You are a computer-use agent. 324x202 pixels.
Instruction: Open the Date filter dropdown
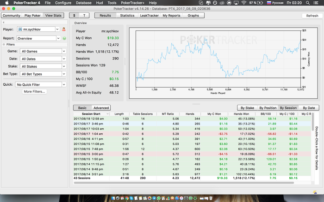(x=43, y=59)
